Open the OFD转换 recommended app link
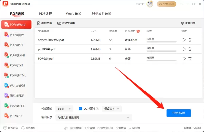The width and height of the screenshot is (204, 132). pos(121,128)
